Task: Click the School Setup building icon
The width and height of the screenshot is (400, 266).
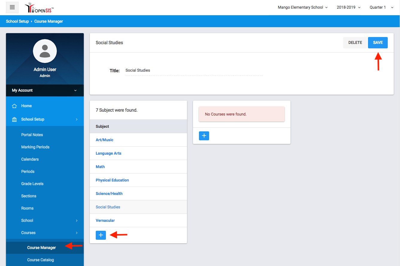Action: pyautogui.click(x=14, y=119)
